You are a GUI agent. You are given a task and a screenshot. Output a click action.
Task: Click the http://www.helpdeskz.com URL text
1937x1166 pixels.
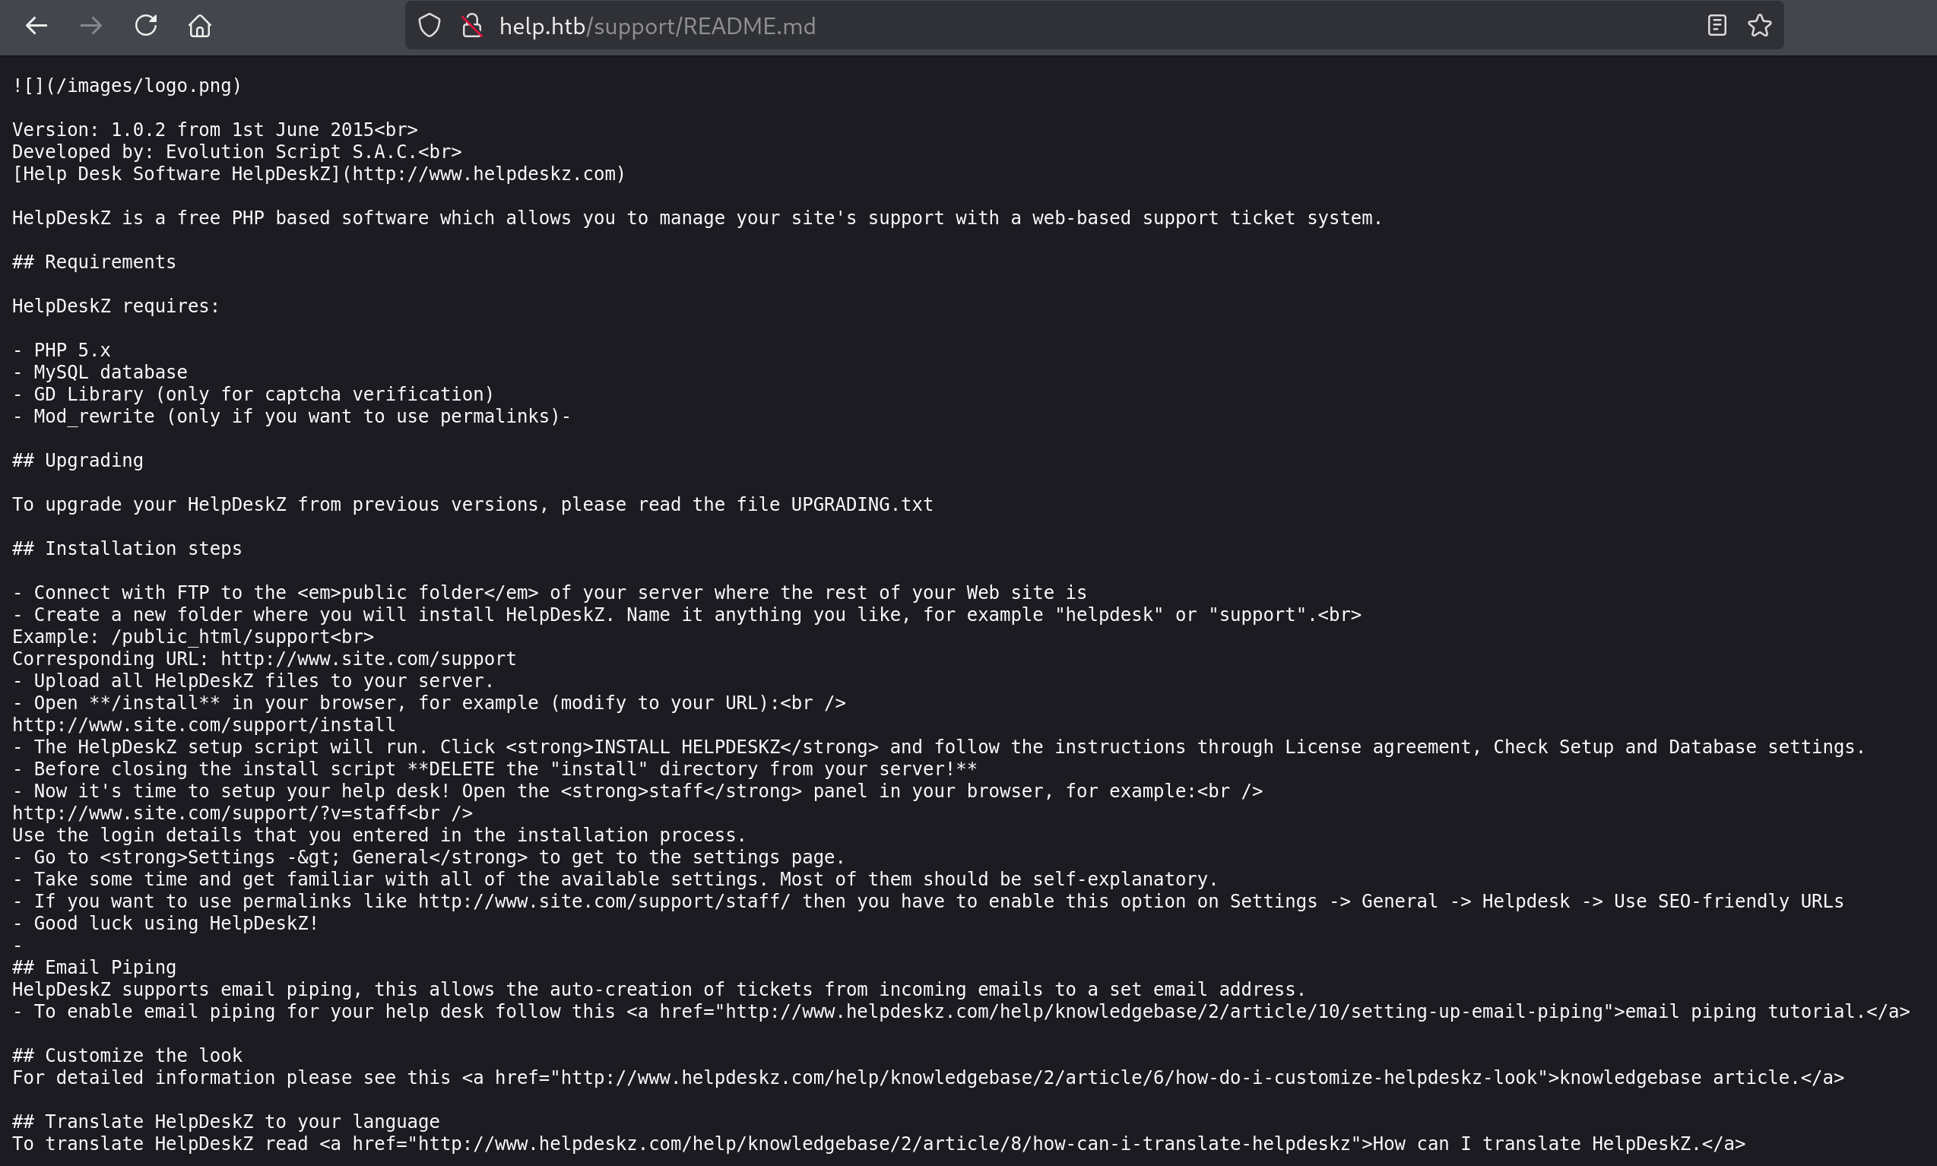(483, 173)
